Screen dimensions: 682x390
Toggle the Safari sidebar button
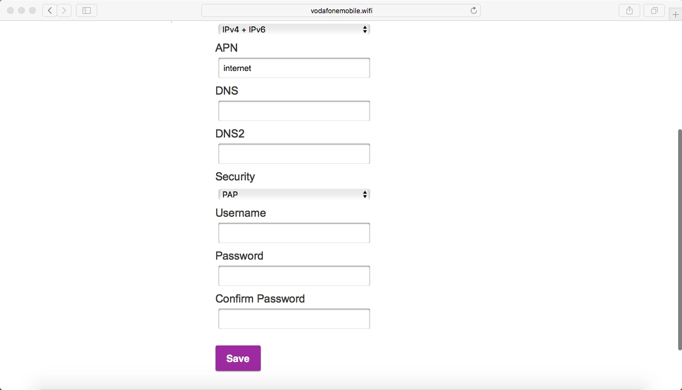pyautogui.click(x=86, y=10)
